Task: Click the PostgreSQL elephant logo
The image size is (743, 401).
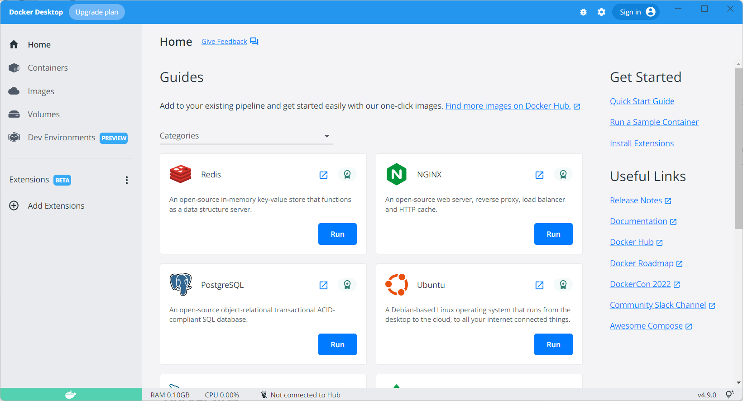Action: (181, 285)
